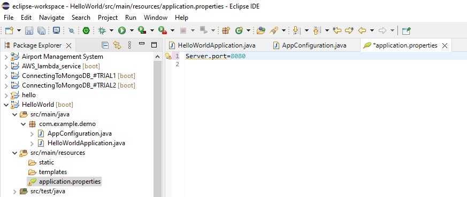Click the green Run button icon
Screen dimensions: 467x197
click(122, 30)
